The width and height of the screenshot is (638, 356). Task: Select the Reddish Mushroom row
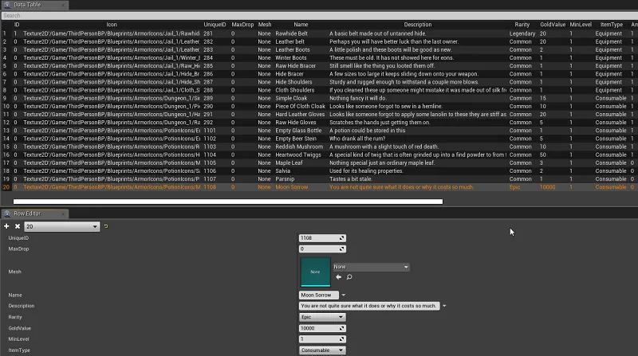click(x=319, y=147)
